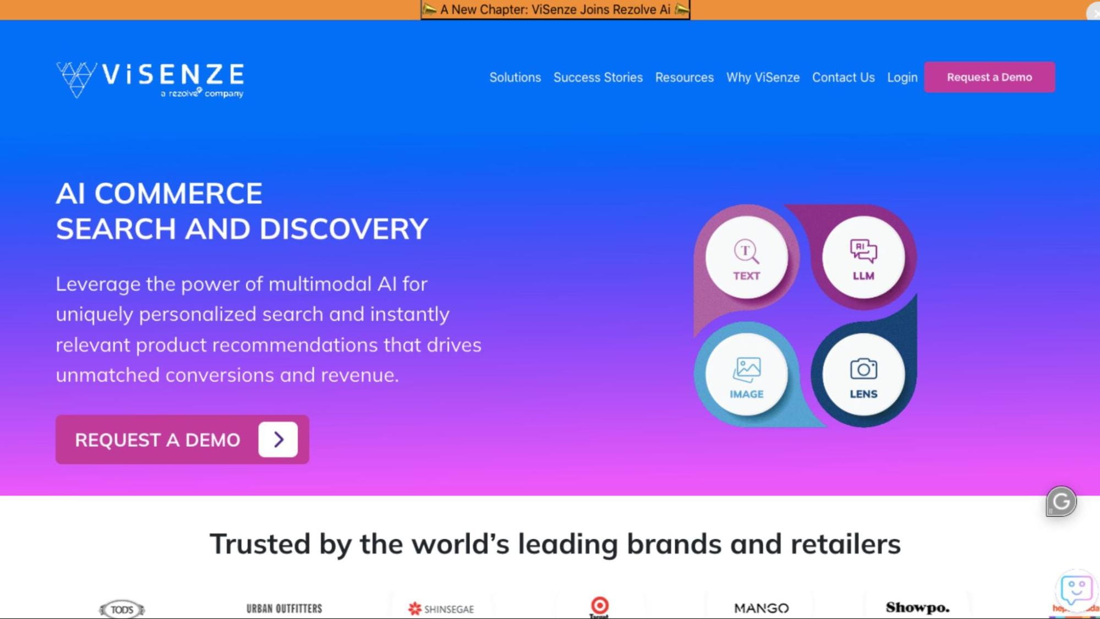The width and height of the screenshot is (1100, 619).
Task: Open the ViSenze Joins Rezolve Ai announcement
Action: (x=555, y=9)
